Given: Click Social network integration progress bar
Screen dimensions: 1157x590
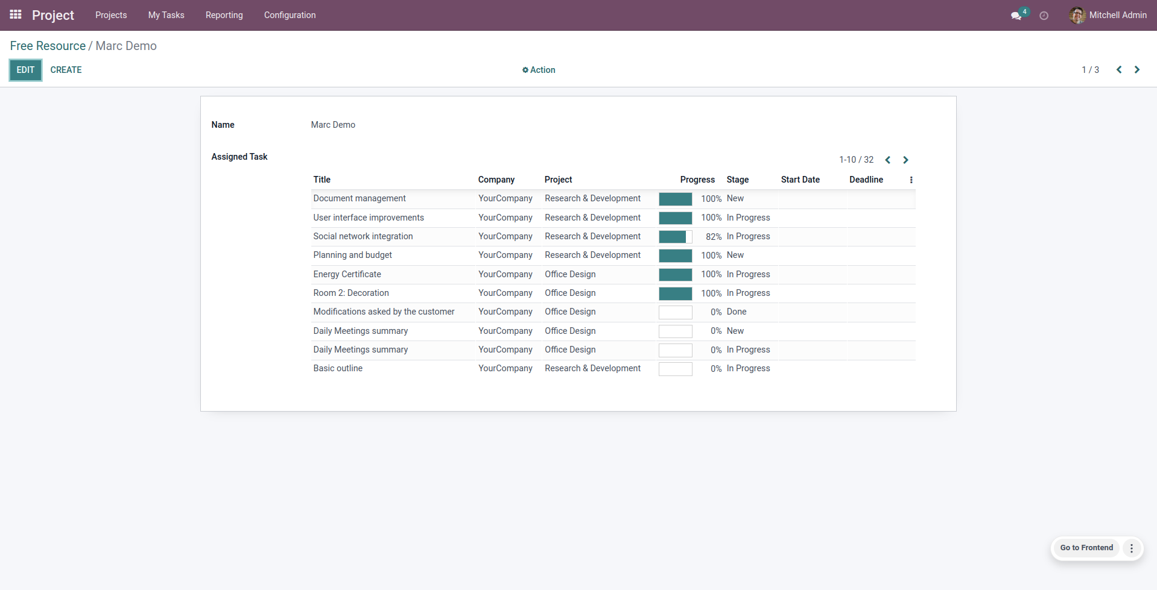Looking at the screenshot, I should coord(675,237).
